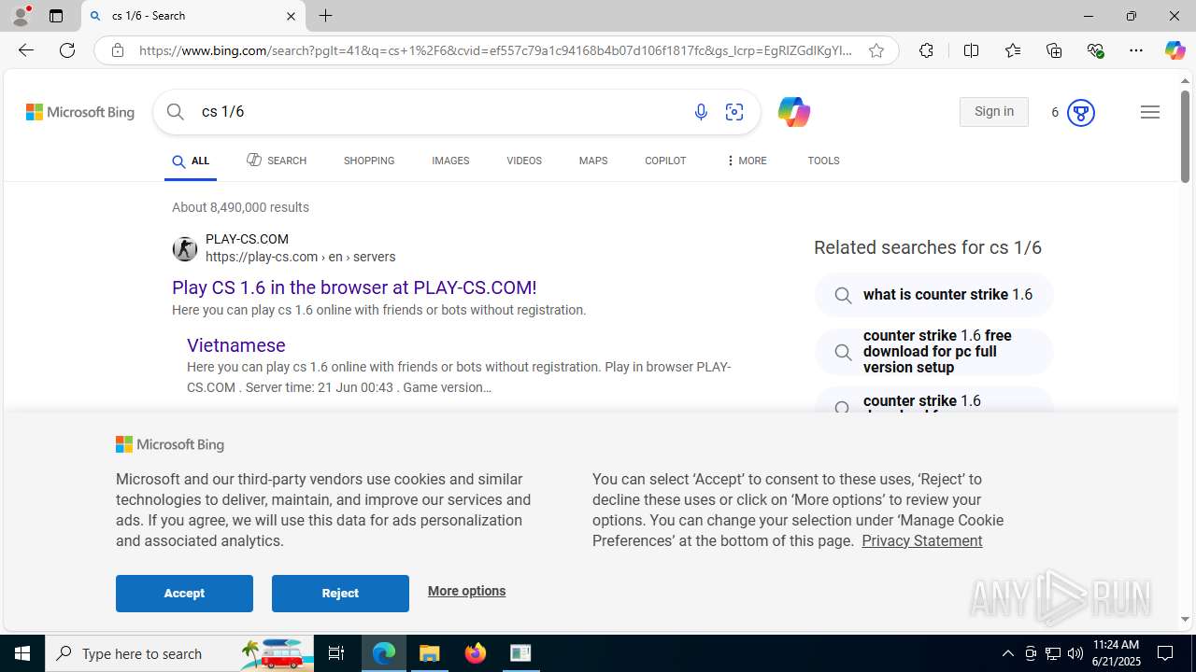
Task: Click PLAY-CS.COM site favicon
Action: coord(185,248)
